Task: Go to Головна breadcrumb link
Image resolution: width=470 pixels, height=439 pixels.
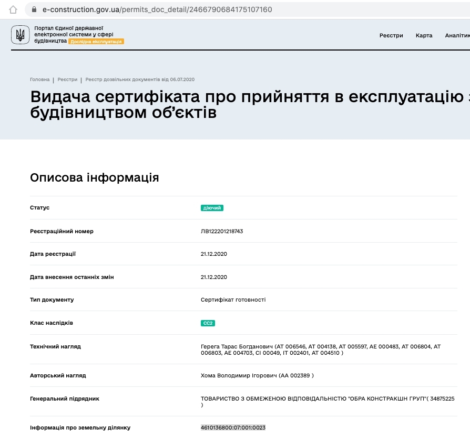Action: pos(39,79)
